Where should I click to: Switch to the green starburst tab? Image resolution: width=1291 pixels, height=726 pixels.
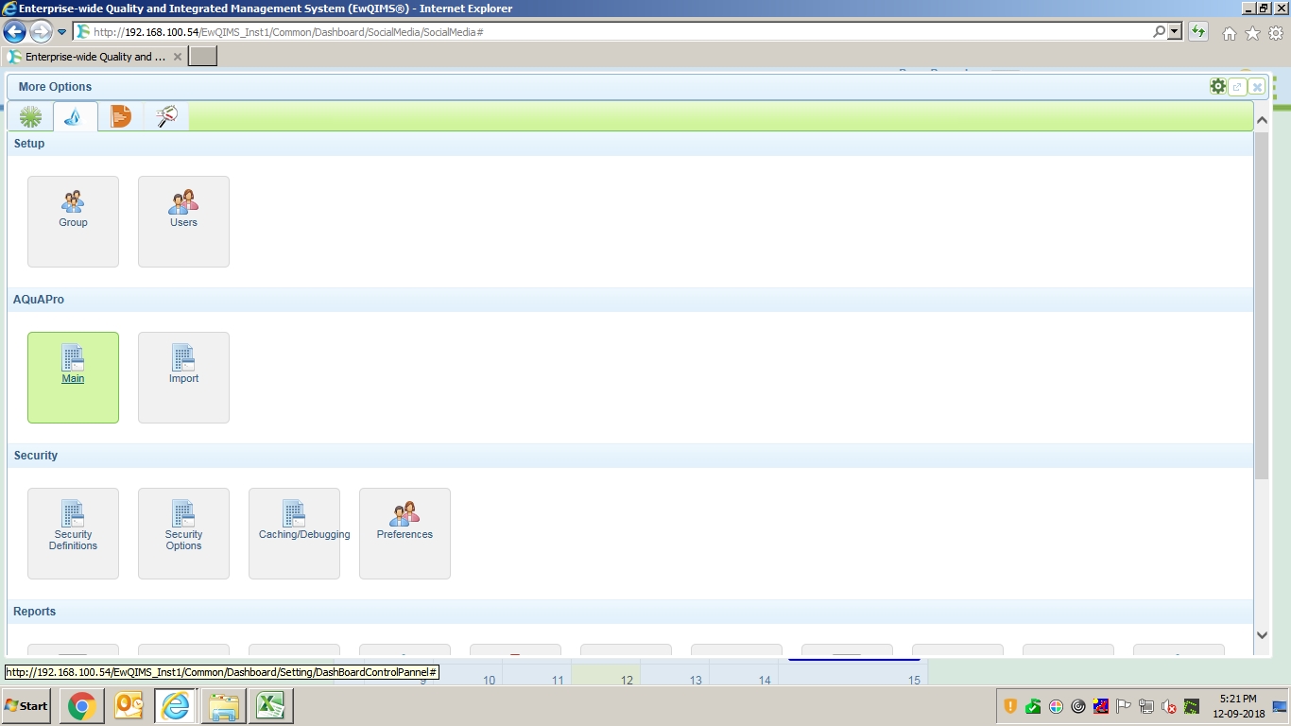click(x=30, y=116)
